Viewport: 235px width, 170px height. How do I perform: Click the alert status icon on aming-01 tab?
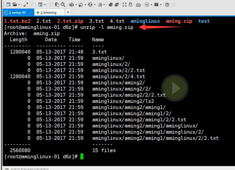[6, 12]
